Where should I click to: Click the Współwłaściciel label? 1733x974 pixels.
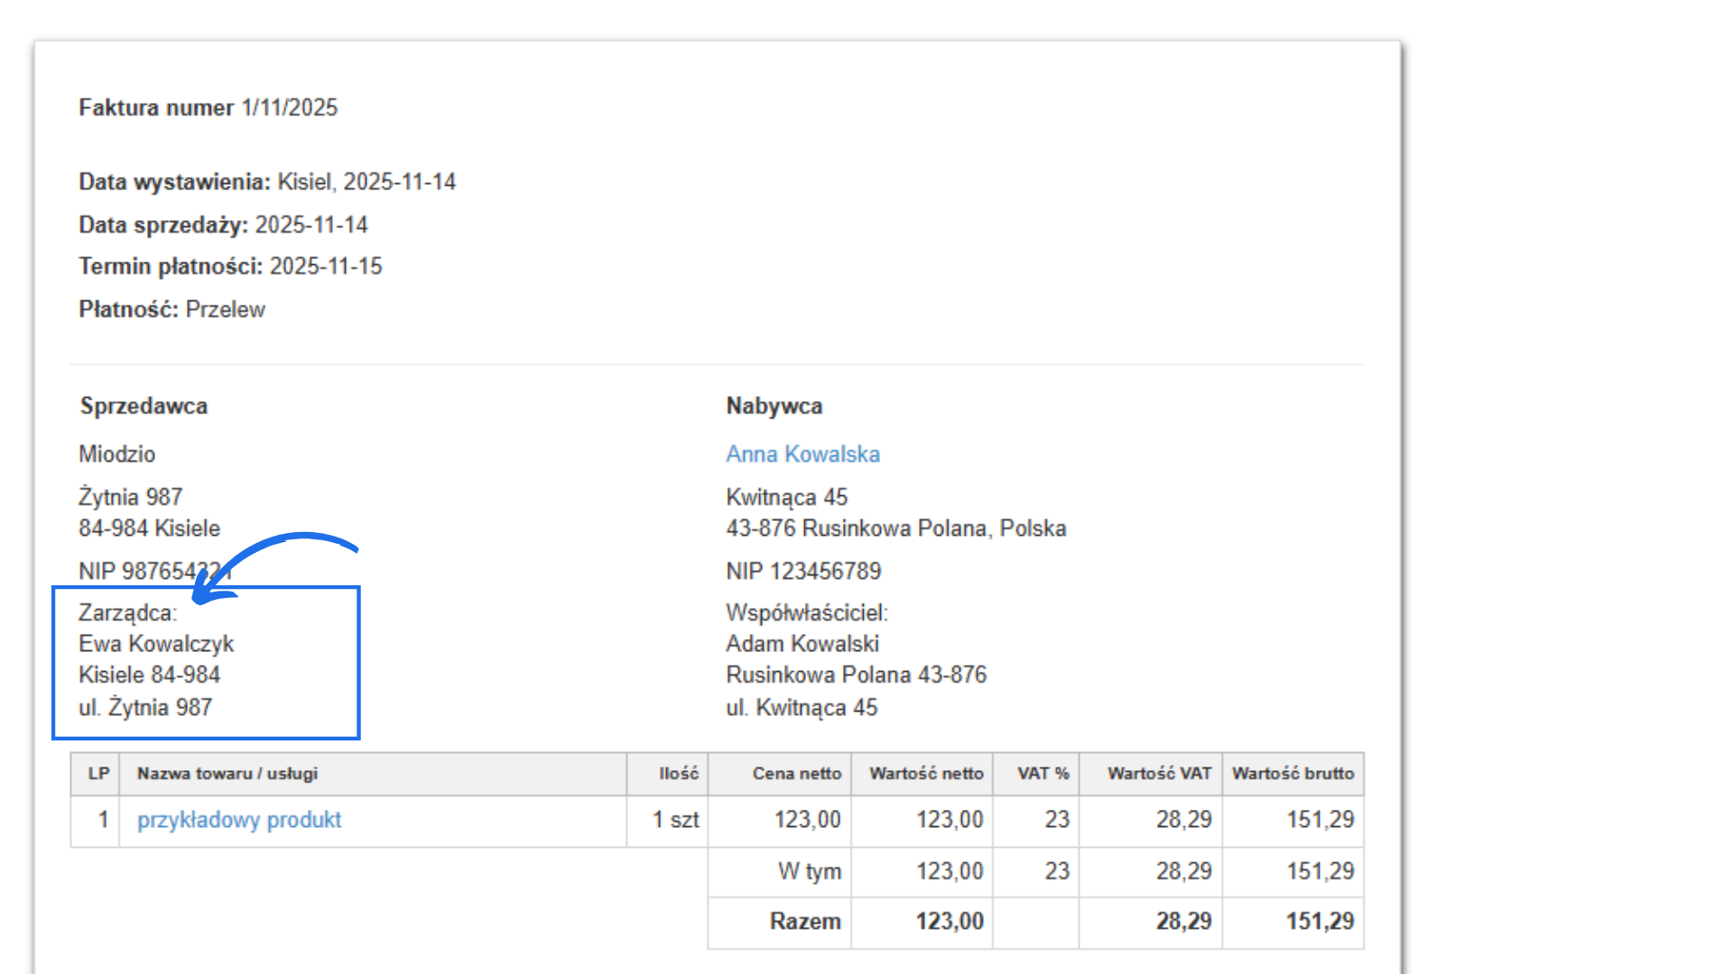[x=806, y=613]
